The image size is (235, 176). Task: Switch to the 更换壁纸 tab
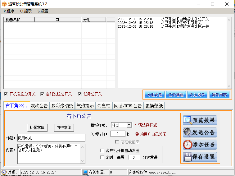pyautogui.click(x=154, y=106)
